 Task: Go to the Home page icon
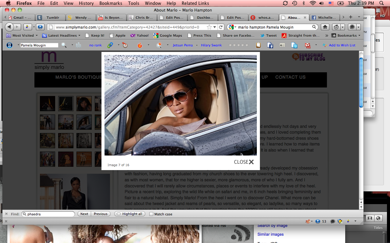(325, 27)
